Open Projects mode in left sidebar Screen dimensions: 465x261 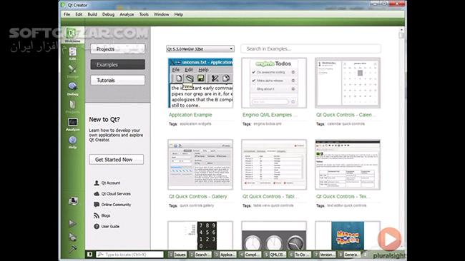click(73, 106)
